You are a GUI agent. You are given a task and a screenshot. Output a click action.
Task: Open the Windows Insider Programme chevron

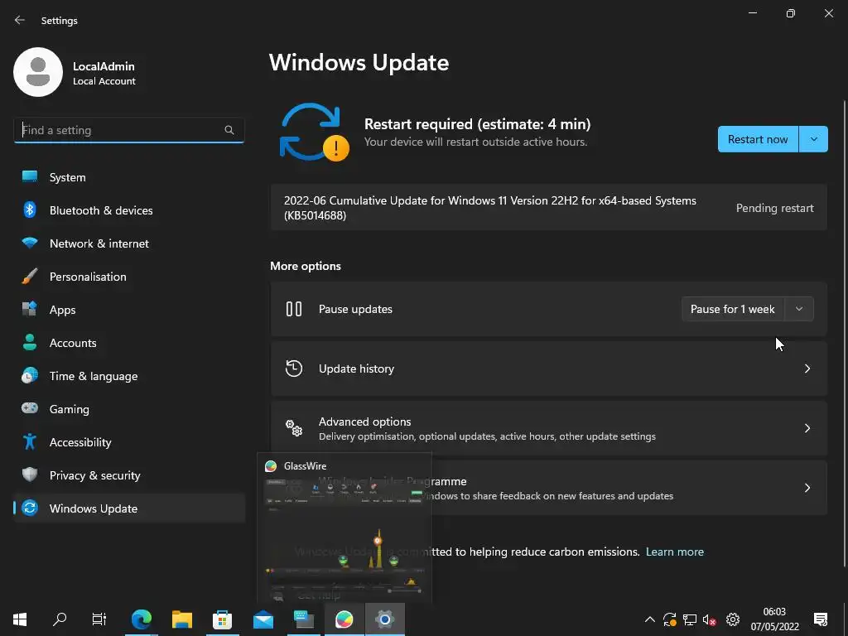(x=807, y=488)
